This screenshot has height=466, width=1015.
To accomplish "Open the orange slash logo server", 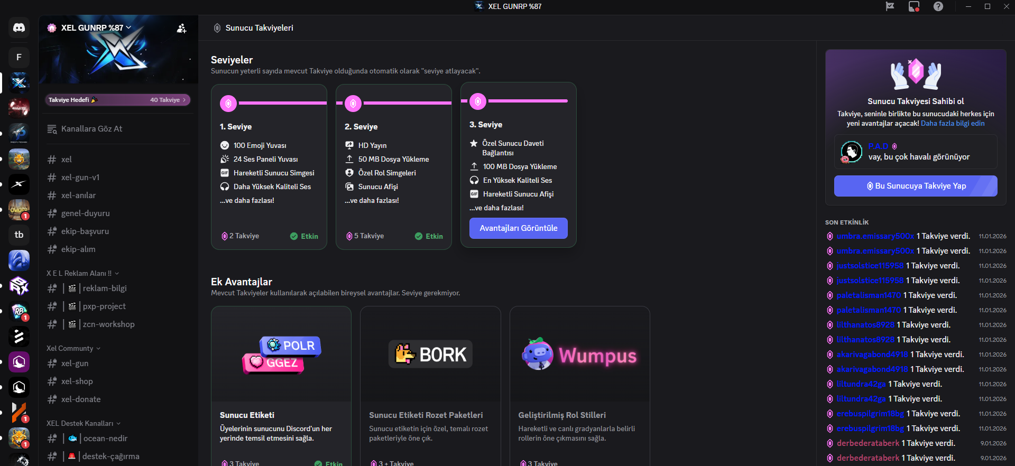I will 19,413.
